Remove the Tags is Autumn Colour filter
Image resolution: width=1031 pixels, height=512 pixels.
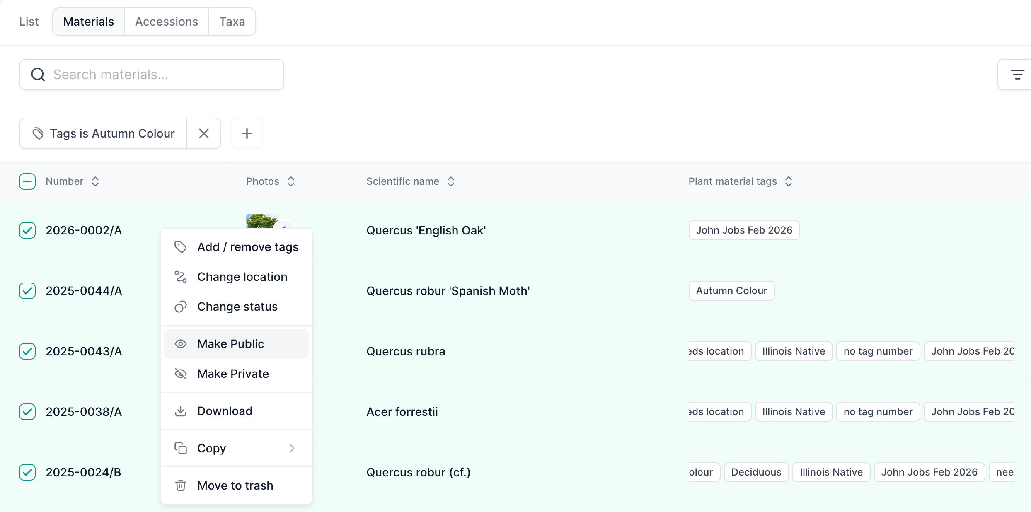tap(204, 133)
